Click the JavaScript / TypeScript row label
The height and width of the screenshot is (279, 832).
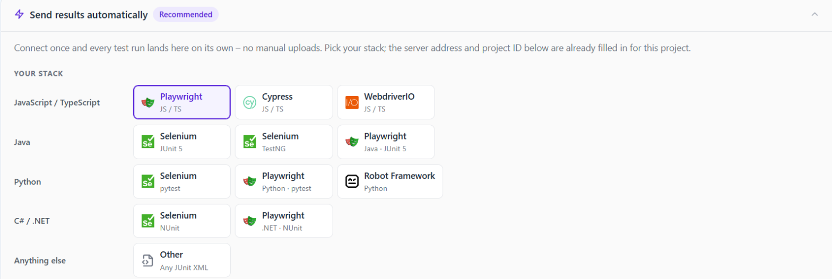[x=57, y=103]
